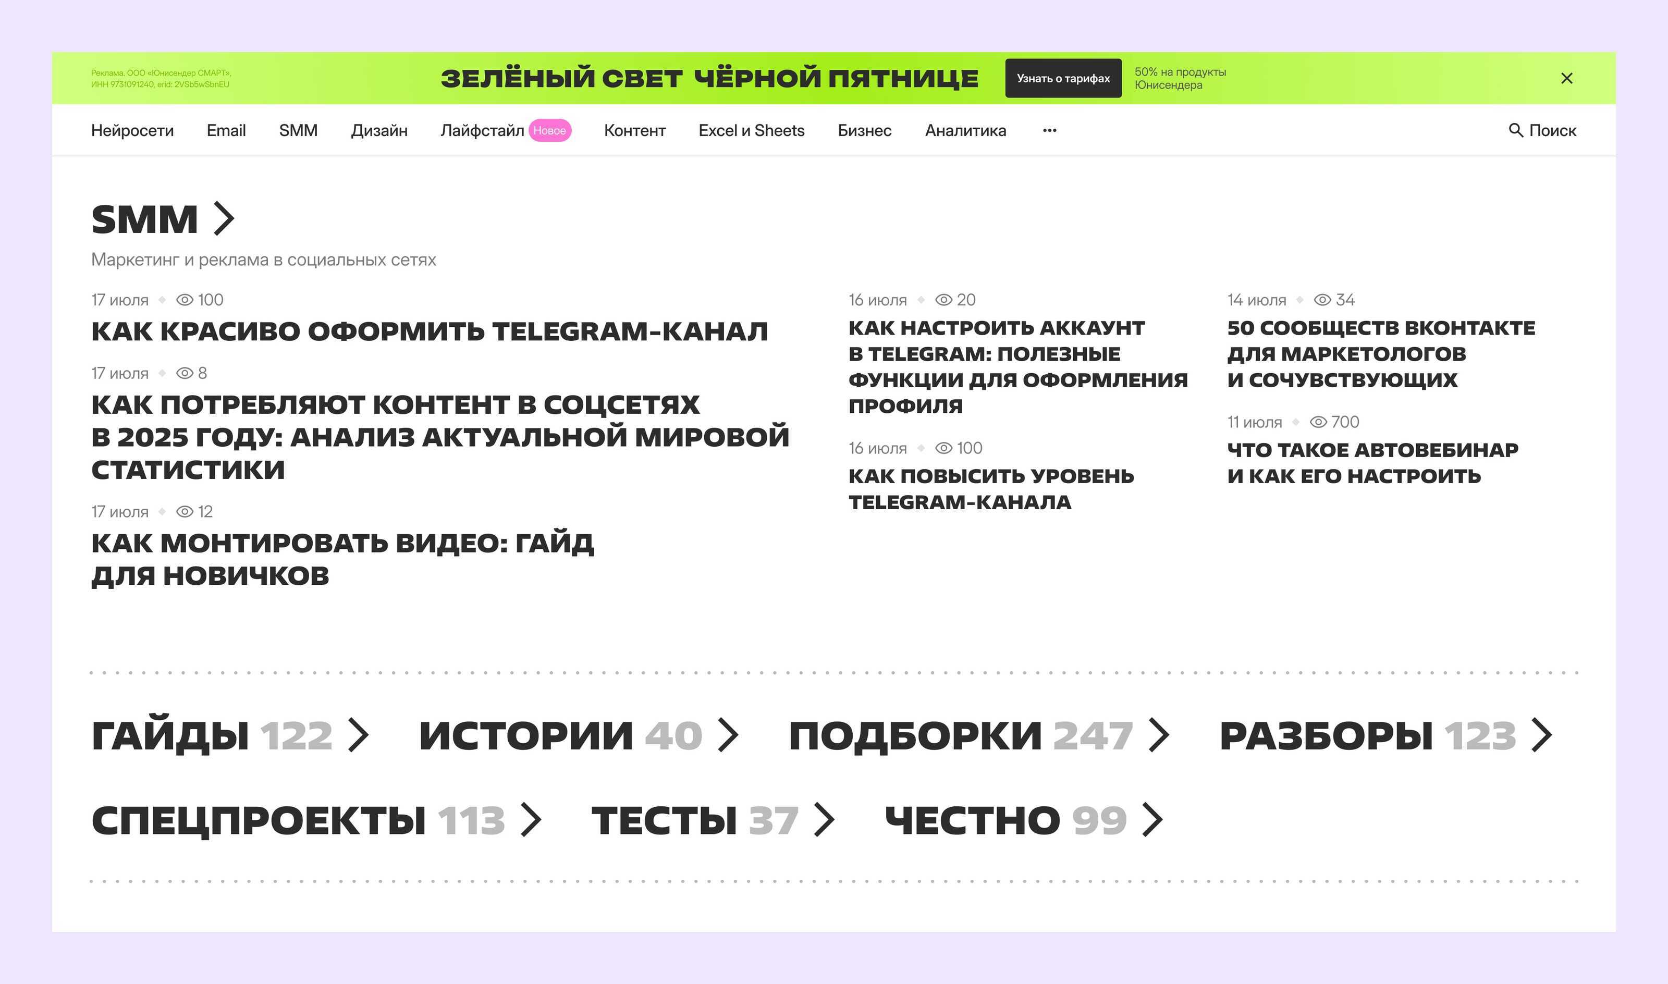Open article Как красиво оформить Telegram-канал
Screen dimensions: 1668x984
pos(429,331)
